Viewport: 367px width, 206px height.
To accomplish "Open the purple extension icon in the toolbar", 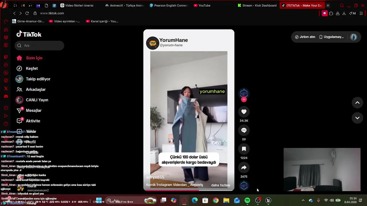I will point(325,13).
